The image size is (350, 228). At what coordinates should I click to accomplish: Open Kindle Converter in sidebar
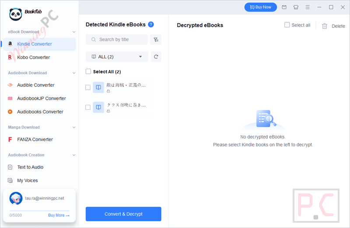pos(39,44)
